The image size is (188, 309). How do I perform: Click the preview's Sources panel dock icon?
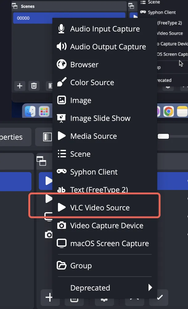coord(131,6)
